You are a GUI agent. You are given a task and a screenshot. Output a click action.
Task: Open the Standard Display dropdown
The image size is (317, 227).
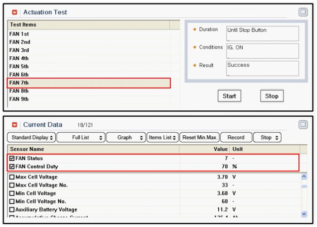(x=31, y=138)
